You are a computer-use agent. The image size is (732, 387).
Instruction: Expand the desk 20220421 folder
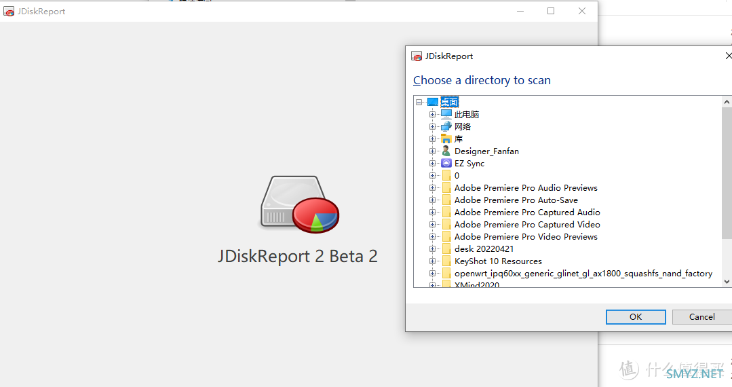(432, 248)
